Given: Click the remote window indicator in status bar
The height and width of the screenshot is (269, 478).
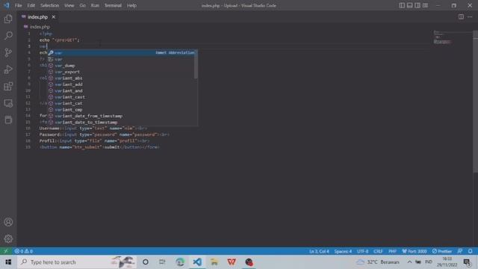Looking at the screenshot, I should point(6,251).
